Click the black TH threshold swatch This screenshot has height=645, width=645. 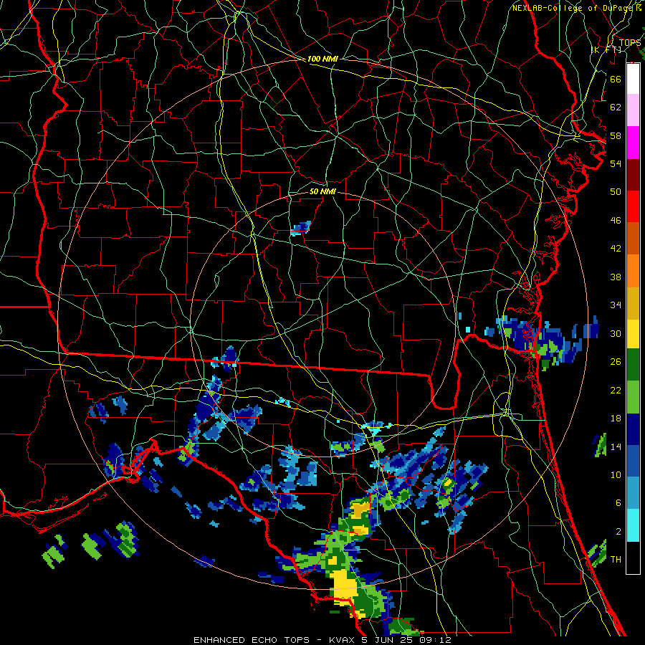633,558
